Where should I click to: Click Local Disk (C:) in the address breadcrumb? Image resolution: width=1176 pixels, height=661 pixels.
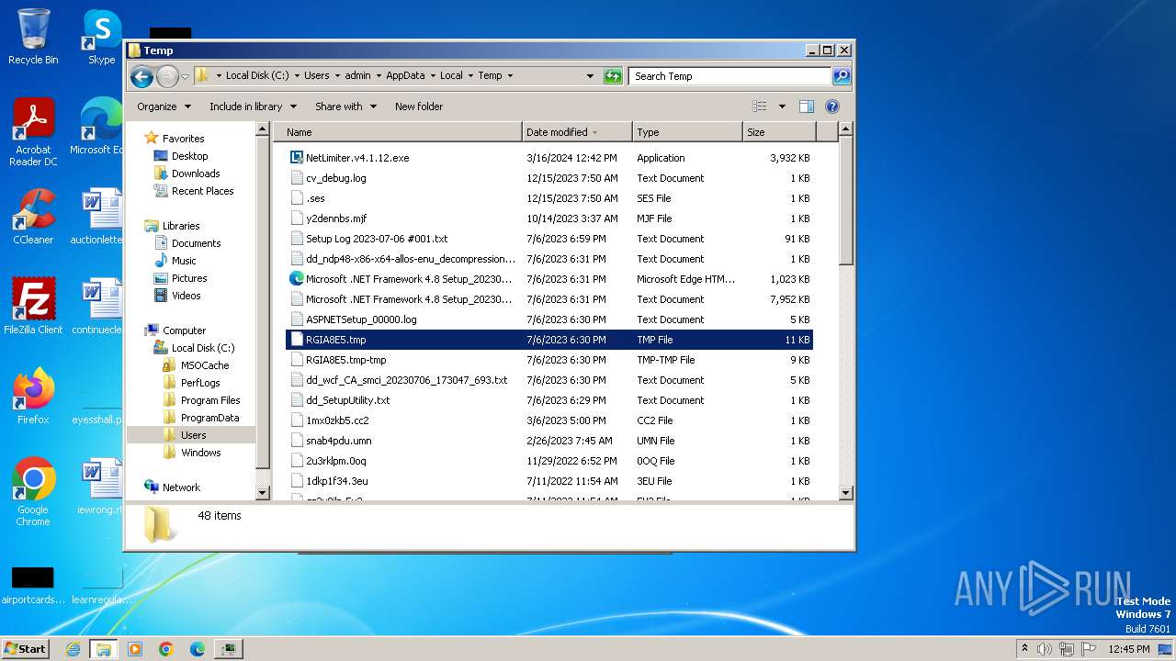(257, 76)
